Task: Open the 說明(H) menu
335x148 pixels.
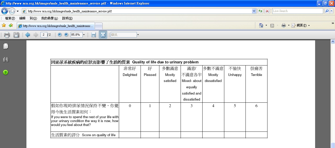Action: [x=67, y=18]
